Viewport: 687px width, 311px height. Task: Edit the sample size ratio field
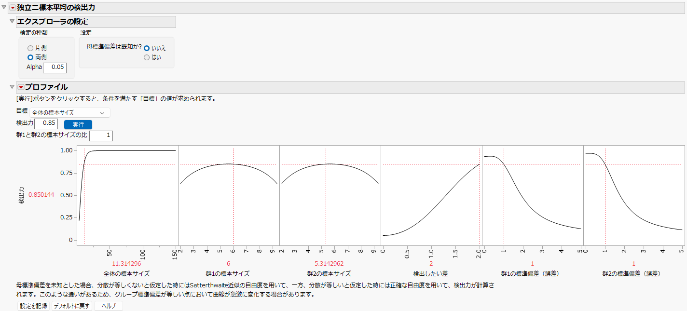click(101, 136)
